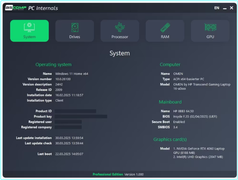The width and height of the screenshot is (238, 180).
Task: Select BIOS 'Insyde F.35 (02/04/2025) (UEFI)'
Action: coord(195,116)
